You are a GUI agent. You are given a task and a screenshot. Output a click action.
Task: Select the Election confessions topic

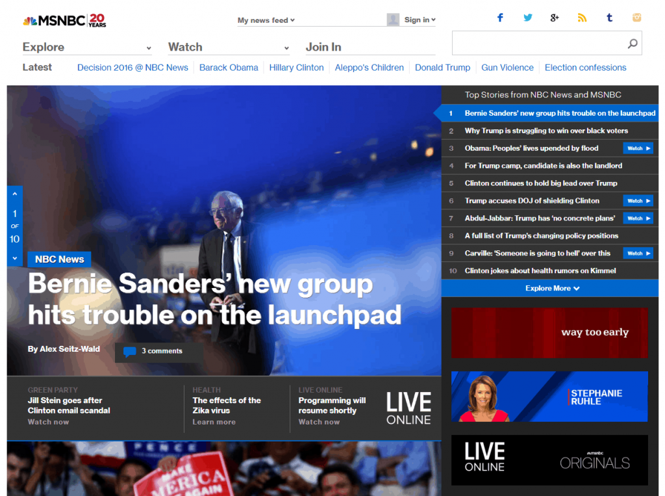pos(585,68)
